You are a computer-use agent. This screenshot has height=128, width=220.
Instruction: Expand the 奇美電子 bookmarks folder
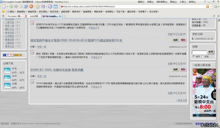pyautogui.click(x=143, y=12)
